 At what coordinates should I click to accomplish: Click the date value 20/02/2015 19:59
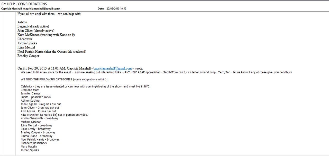point(116,9)
